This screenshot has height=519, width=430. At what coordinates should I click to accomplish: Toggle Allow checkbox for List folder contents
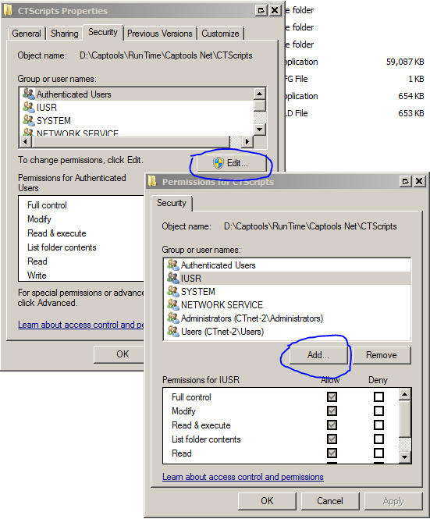pos(332,439)
